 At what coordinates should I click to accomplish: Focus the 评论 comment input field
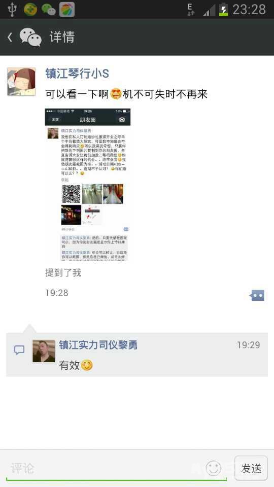(x=117, y=468)
